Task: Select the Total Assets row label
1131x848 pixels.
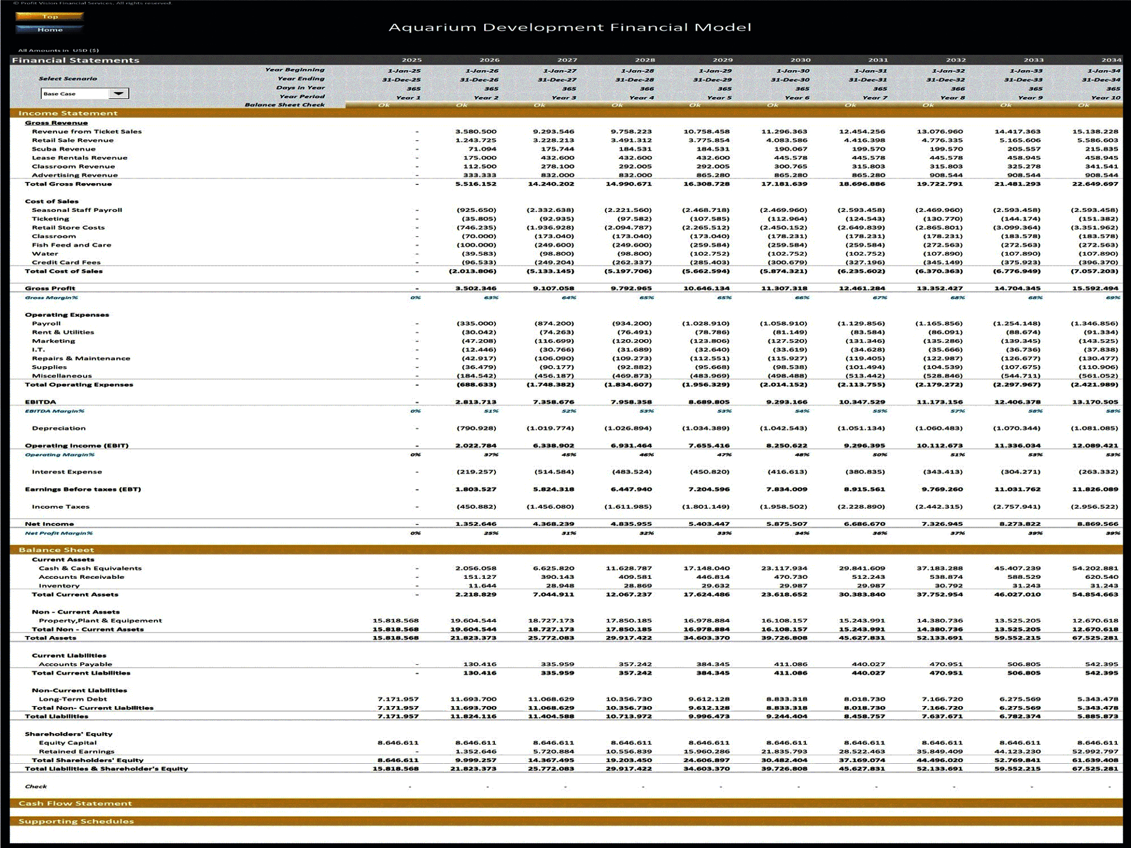Action: click(50, 638)
